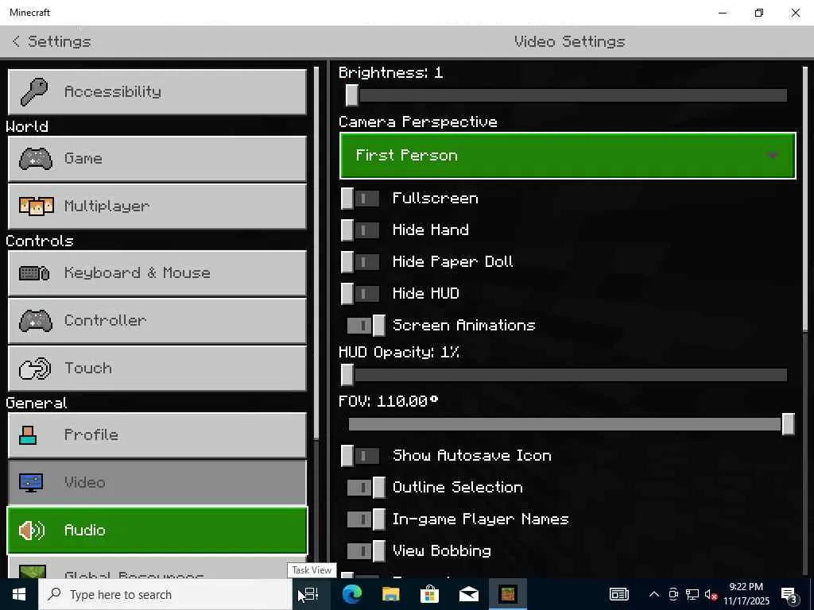Image resolution: width=814 pixels, height=610 pixels.
Task: Open the Game settings tab
Action: tap(157, 159)
